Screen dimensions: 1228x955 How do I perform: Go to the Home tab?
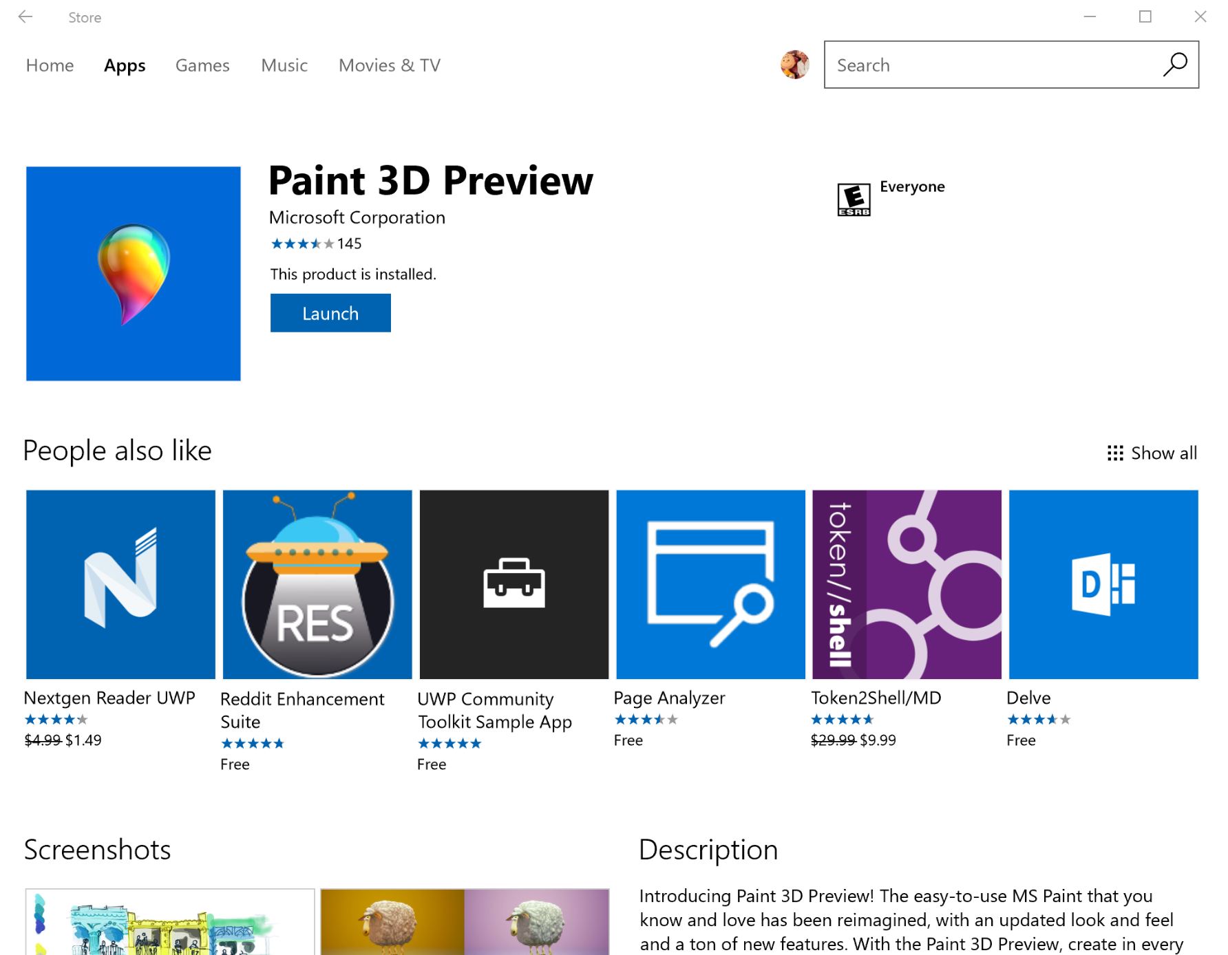point(50,65)
